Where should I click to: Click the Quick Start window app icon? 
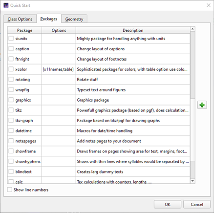[6, 5]
